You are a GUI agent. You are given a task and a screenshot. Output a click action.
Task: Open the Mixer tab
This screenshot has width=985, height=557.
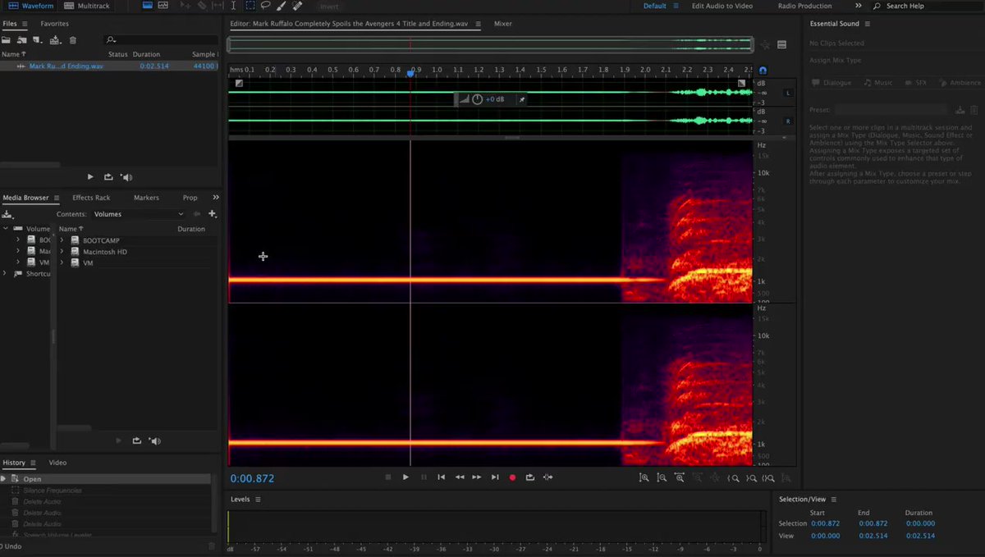pyautogui.click(x=502, y=24)
